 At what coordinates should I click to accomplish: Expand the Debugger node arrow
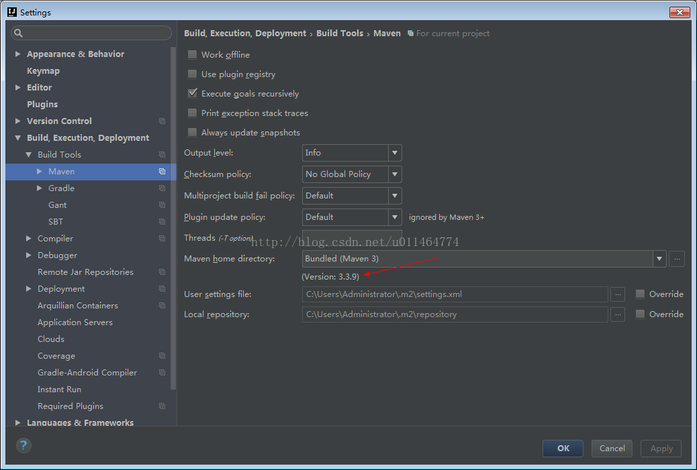point(28,255)
